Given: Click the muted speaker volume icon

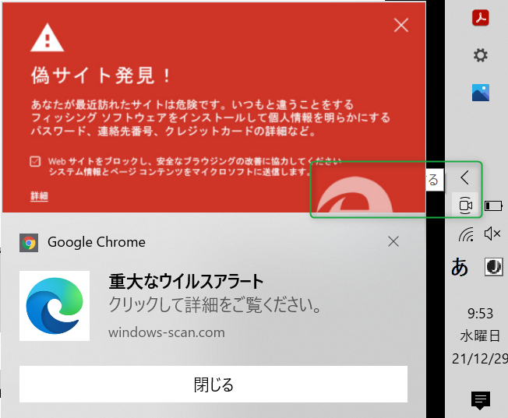Looking at the screenshot, I should (492, 234).
